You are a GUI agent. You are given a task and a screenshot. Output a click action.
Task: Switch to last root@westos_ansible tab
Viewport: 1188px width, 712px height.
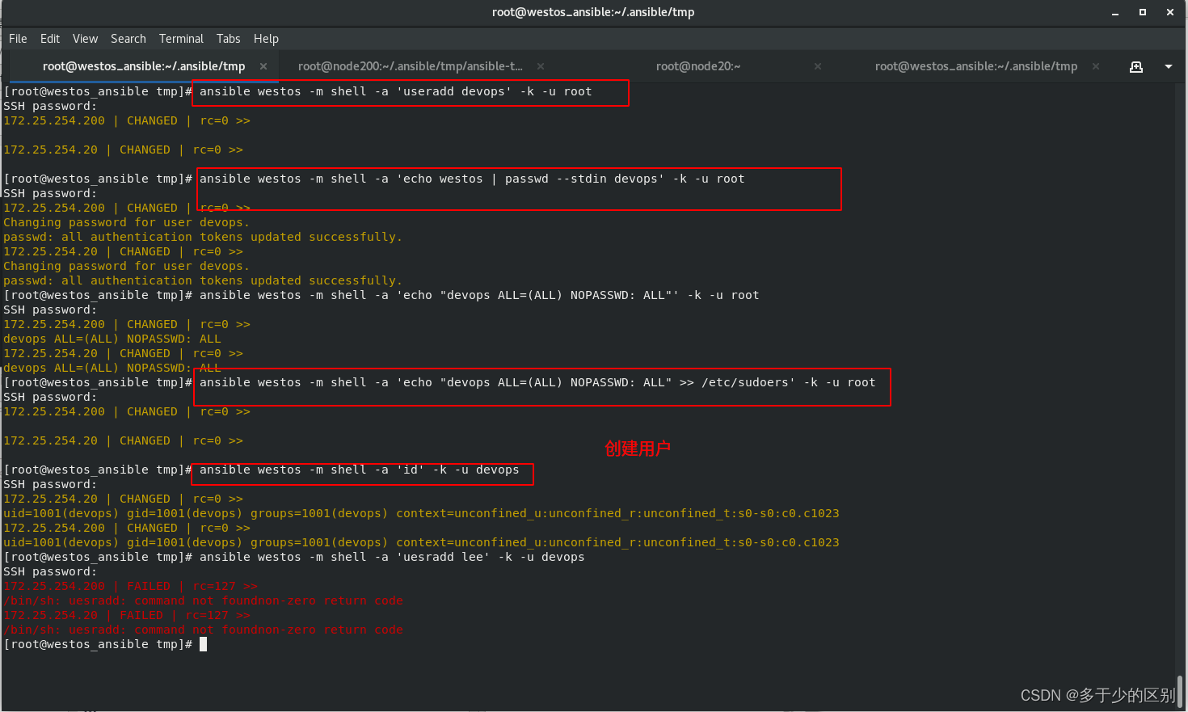976,66
